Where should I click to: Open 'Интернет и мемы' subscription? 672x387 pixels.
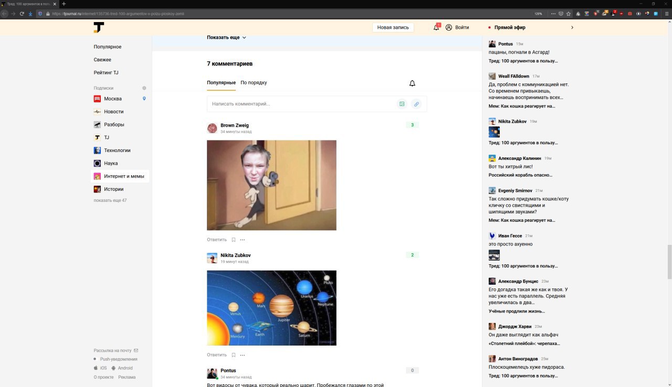tap(120, 176)
